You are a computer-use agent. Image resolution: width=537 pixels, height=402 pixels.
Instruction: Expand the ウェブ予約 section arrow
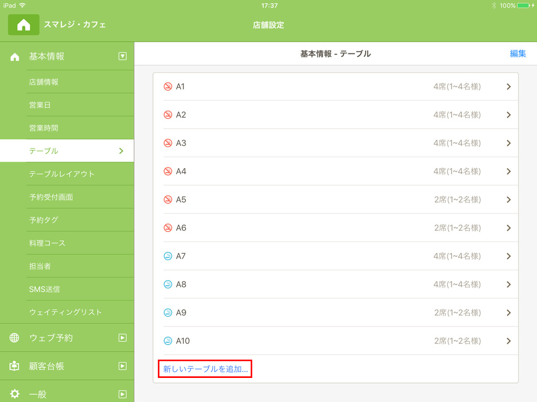coord(123,338)
